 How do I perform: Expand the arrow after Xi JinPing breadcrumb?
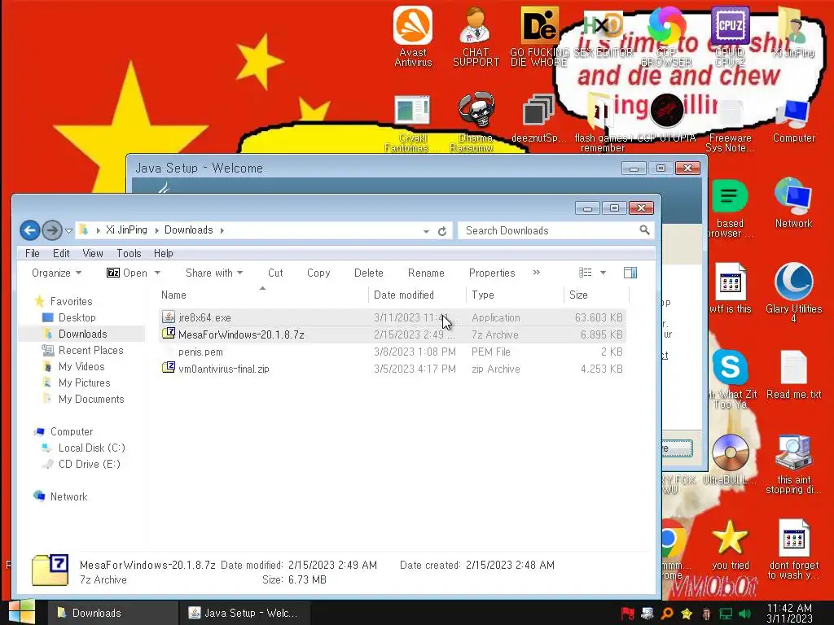coord(157,230)
